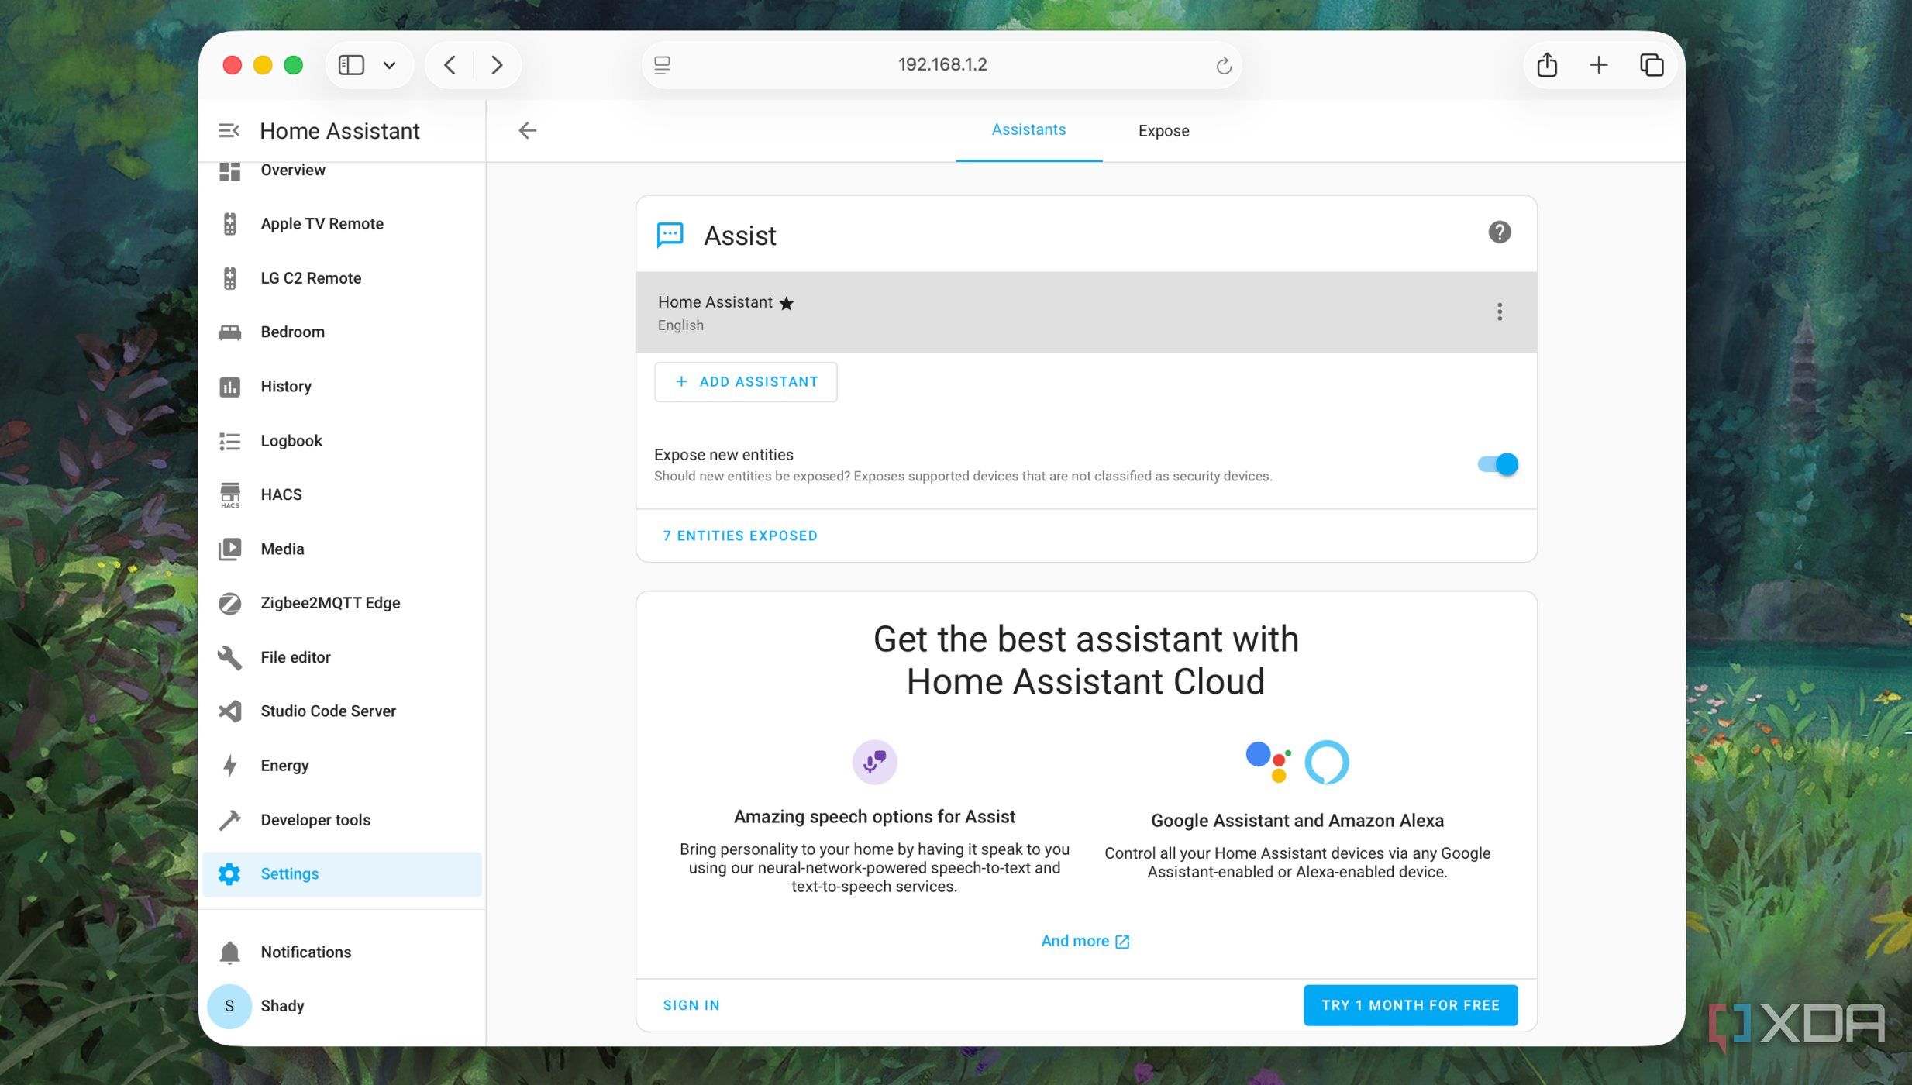Screen dimensions: 1912x1085
Task: Click the back arrow in page header
Action: tap(527, 130)
